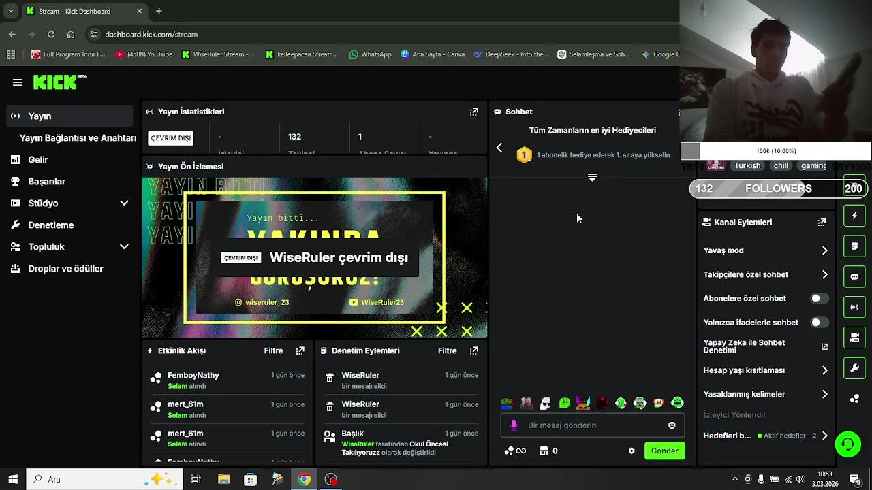Insert the ghost with sunglasses emote
This screenshot has width=872, height=490.
click(x=545, y=403)
